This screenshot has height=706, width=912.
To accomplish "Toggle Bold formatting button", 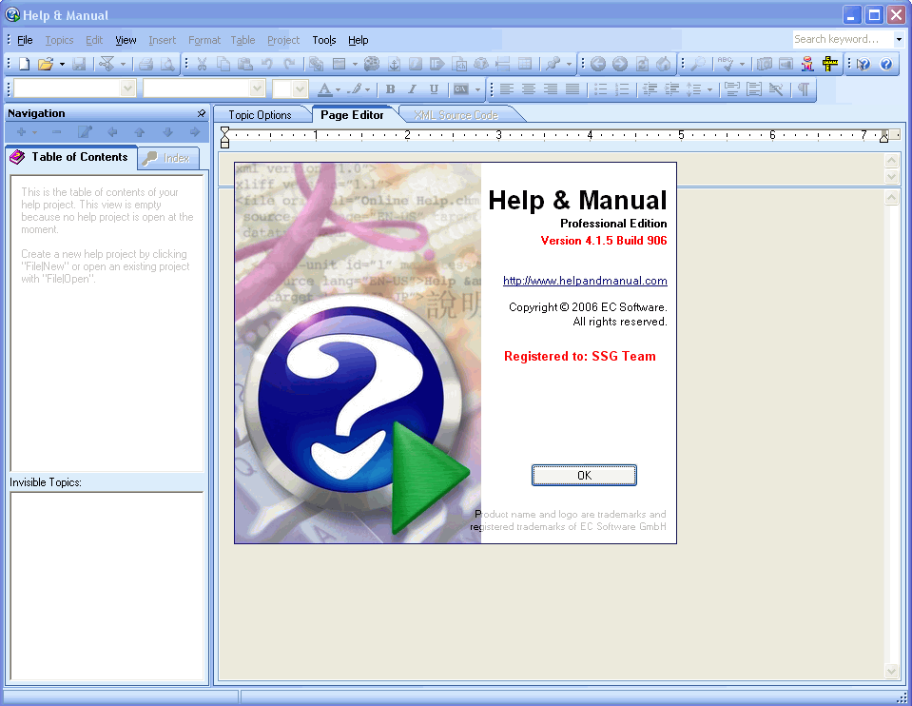I will click(390, 89).
